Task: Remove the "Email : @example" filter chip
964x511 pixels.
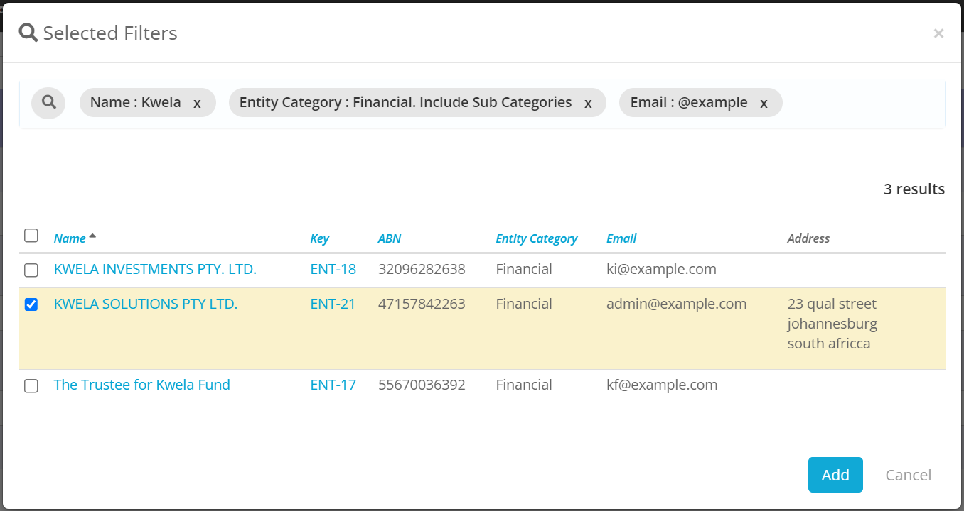Action: coord(764,102)
